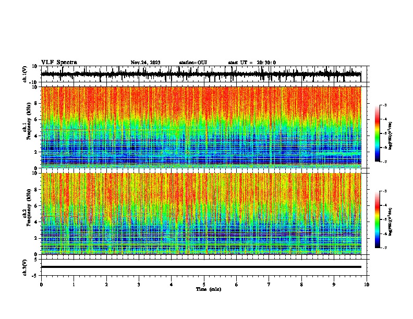The width and height of the screenshot is (413, 319).
Task: Click the "Time (min)" axis label
Action: pos(209,289)
